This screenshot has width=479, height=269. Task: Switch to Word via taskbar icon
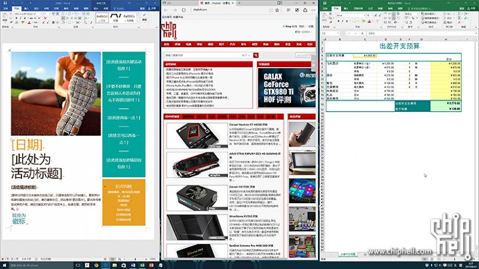(133, 265)
